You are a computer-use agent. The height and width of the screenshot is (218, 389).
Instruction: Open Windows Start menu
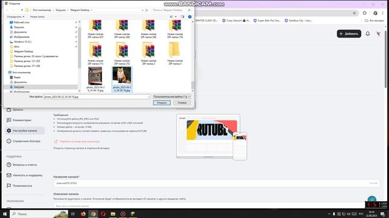5,214
